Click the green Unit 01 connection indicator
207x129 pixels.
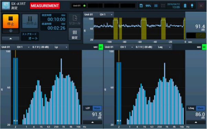84,6
